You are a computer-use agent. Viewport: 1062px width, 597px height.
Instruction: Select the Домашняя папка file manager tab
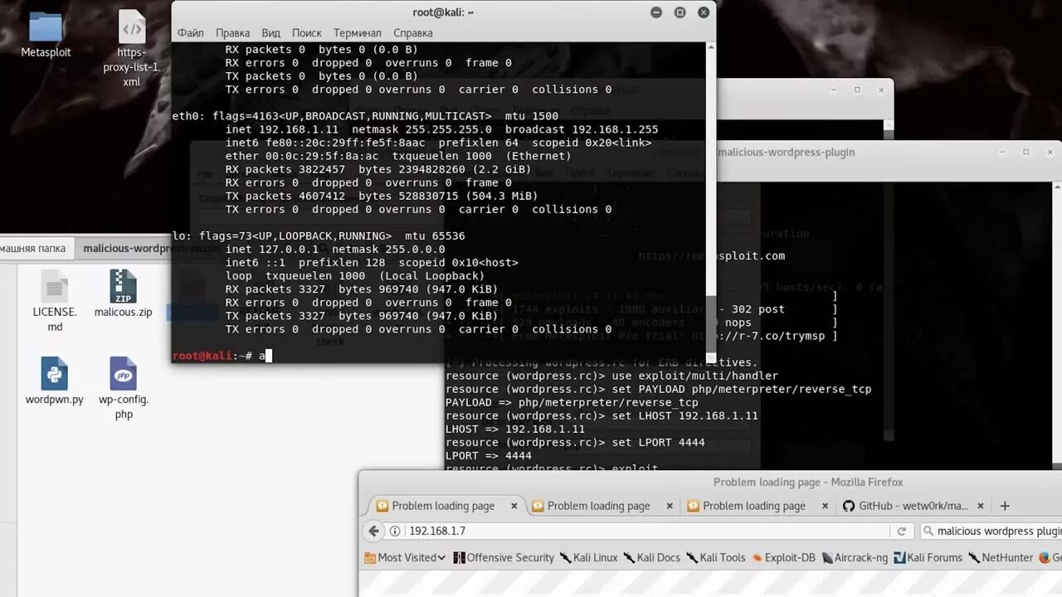point(35,248)
